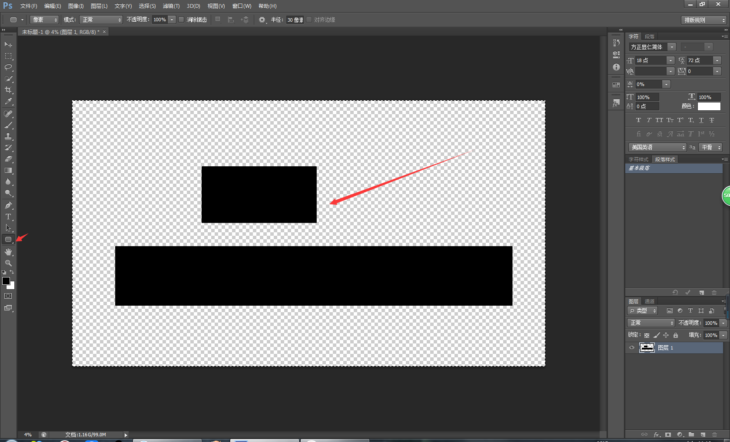Viewport: 730px width, 442px height.
Task: Open the 窗口(W) menu
Action: click(x=242, y=6)
